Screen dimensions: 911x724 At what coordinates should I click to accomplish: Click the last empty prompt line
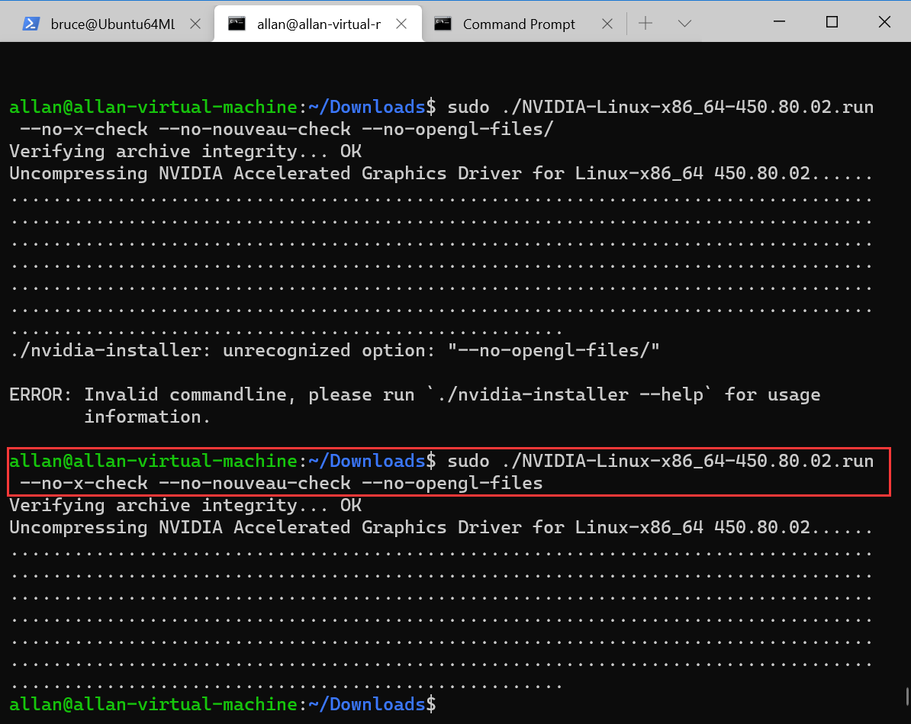223,704
